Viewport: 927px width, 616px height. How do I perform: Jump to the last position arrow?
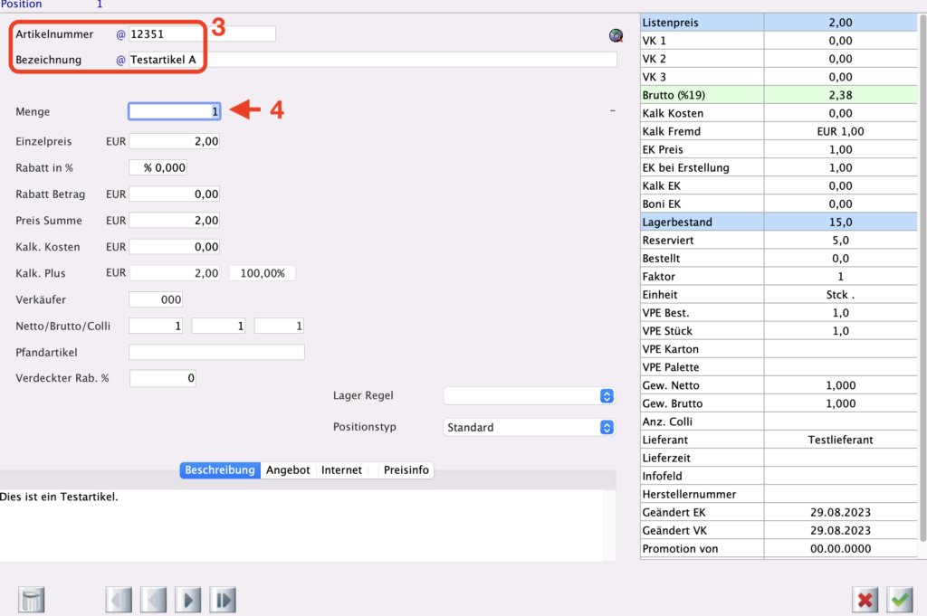223,600
